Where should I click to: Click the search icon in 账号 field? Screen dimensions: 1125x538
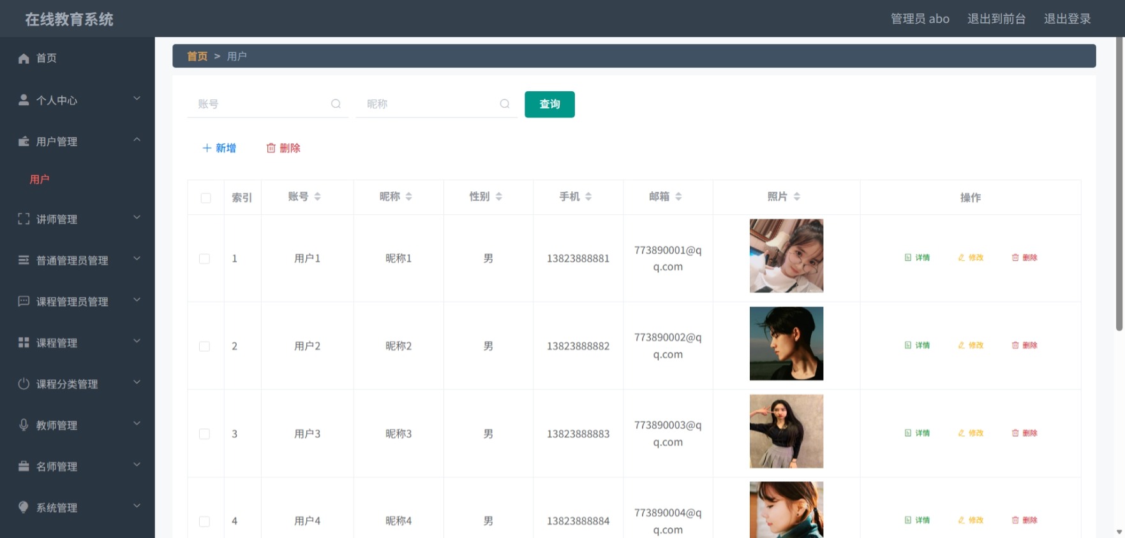coord(336,104)
